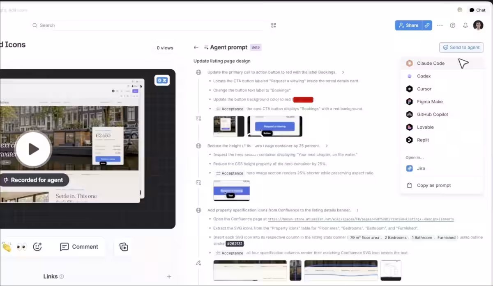Open the add-reaction smiley picker

point(37,247)
